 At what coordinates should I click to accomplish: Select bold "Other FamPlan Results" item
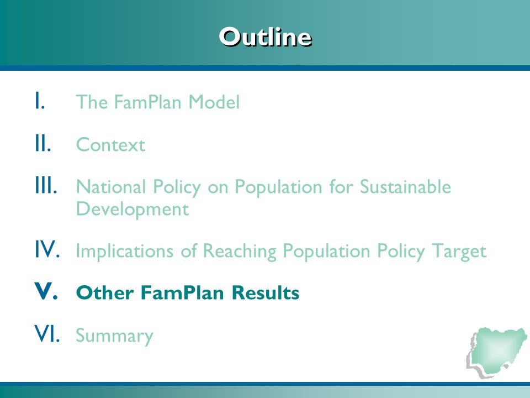(188, 293)
